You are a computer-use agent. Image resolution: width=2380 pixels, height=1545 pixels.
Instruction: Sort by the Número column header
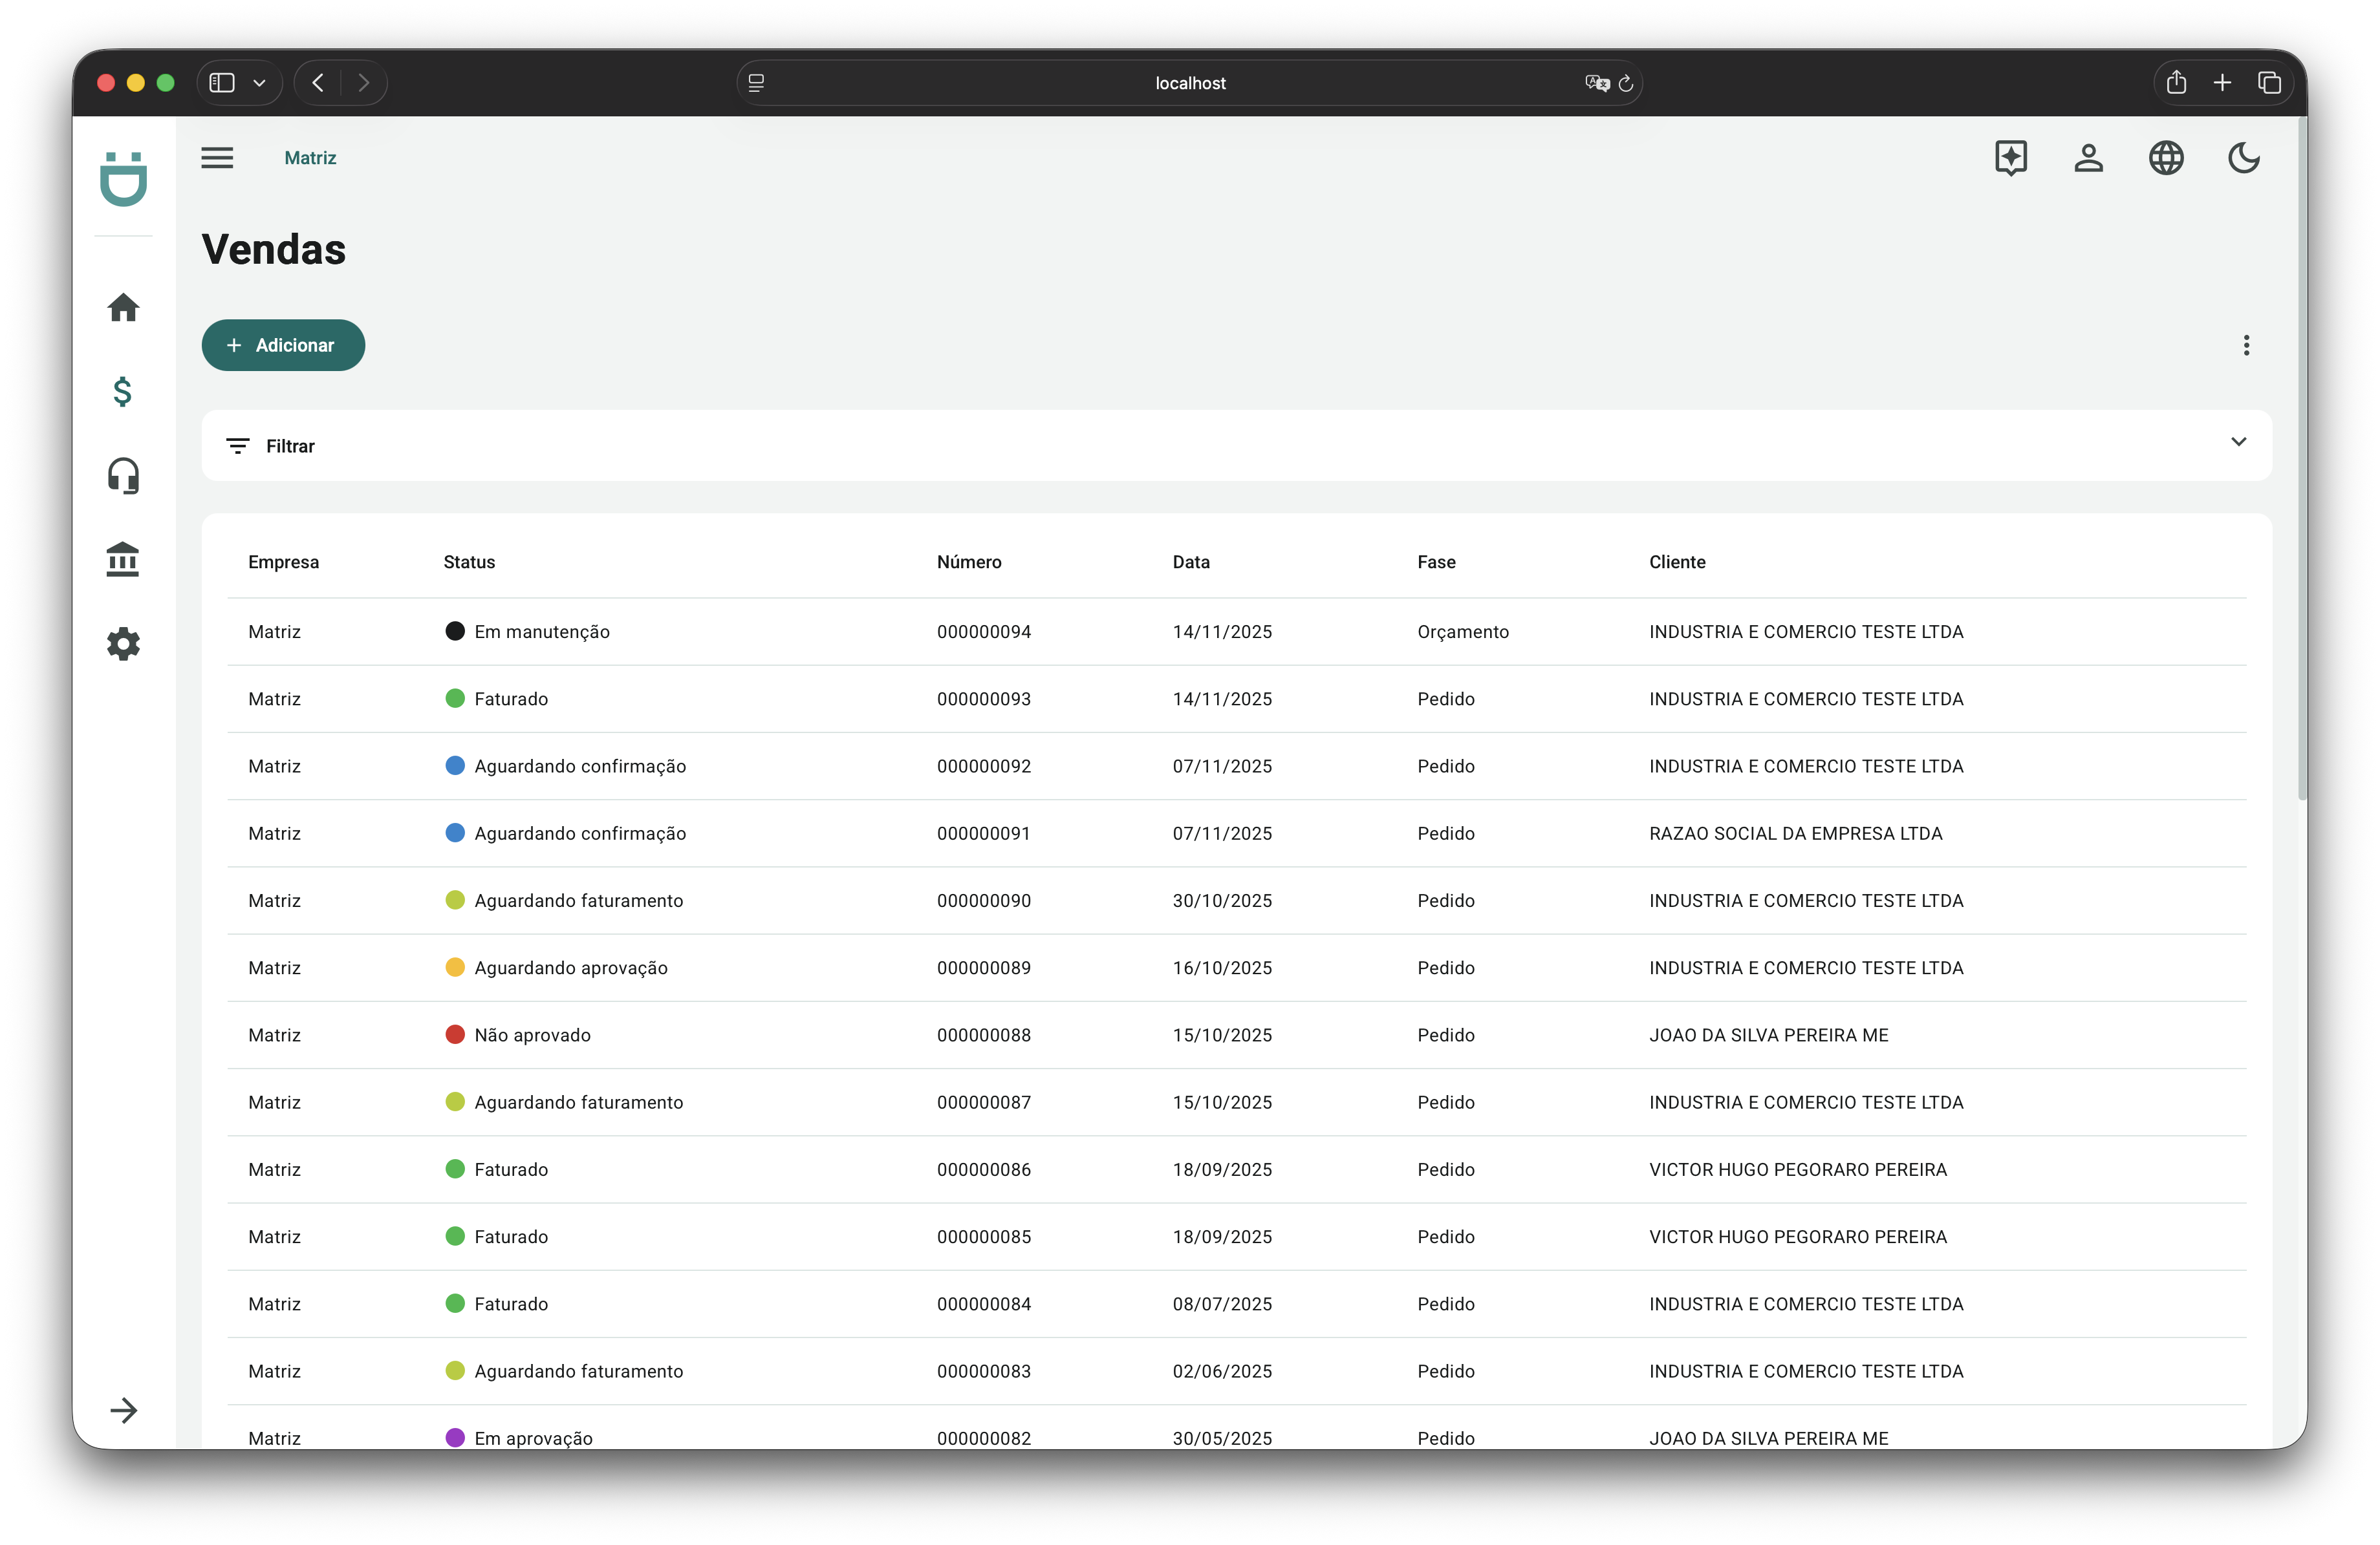click(x=968, y=562)
